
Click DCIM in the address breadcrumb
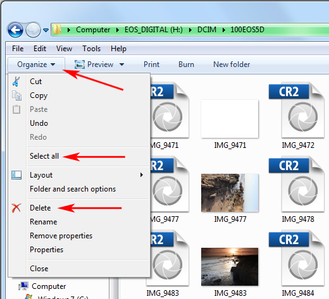coord(207,30)
